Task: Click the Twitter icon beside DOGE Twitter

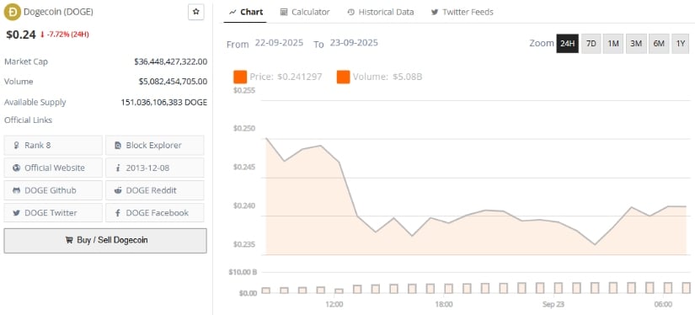Action: [17, 212]
